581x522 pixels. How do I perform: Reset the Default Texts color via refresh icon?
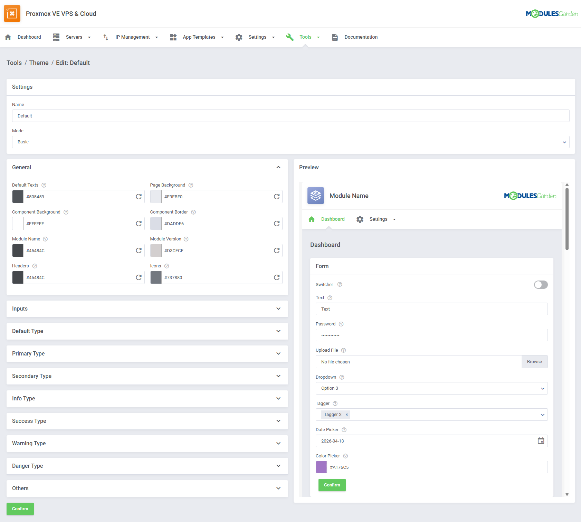tap(139, 197)
